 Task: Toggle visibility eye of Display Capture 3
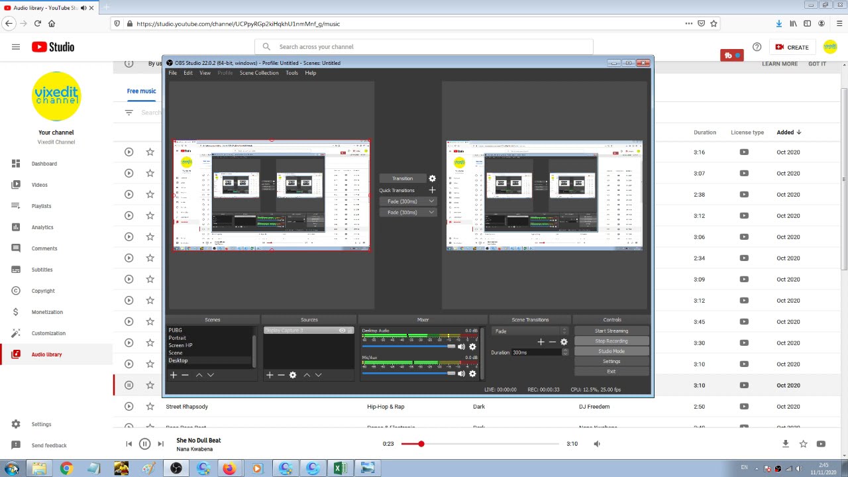[342, 331]
